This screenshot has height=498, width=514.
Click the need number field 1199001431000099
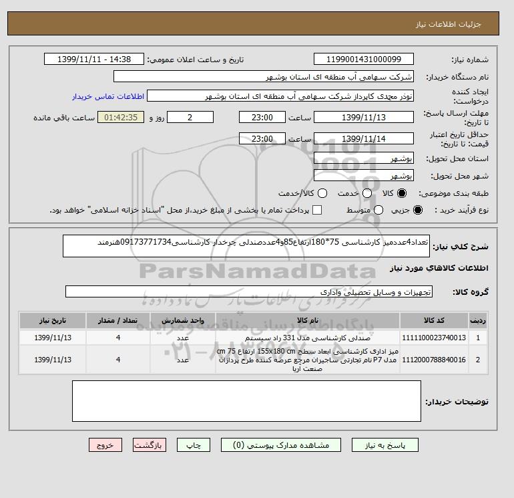tap(364, 59)
